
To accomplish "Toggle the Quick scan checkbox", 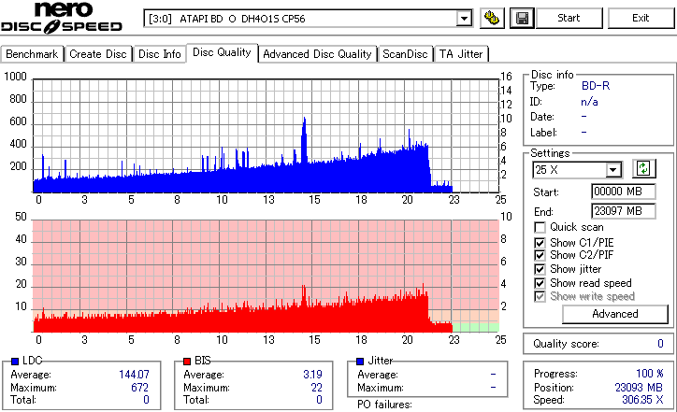I will [540, 227].
